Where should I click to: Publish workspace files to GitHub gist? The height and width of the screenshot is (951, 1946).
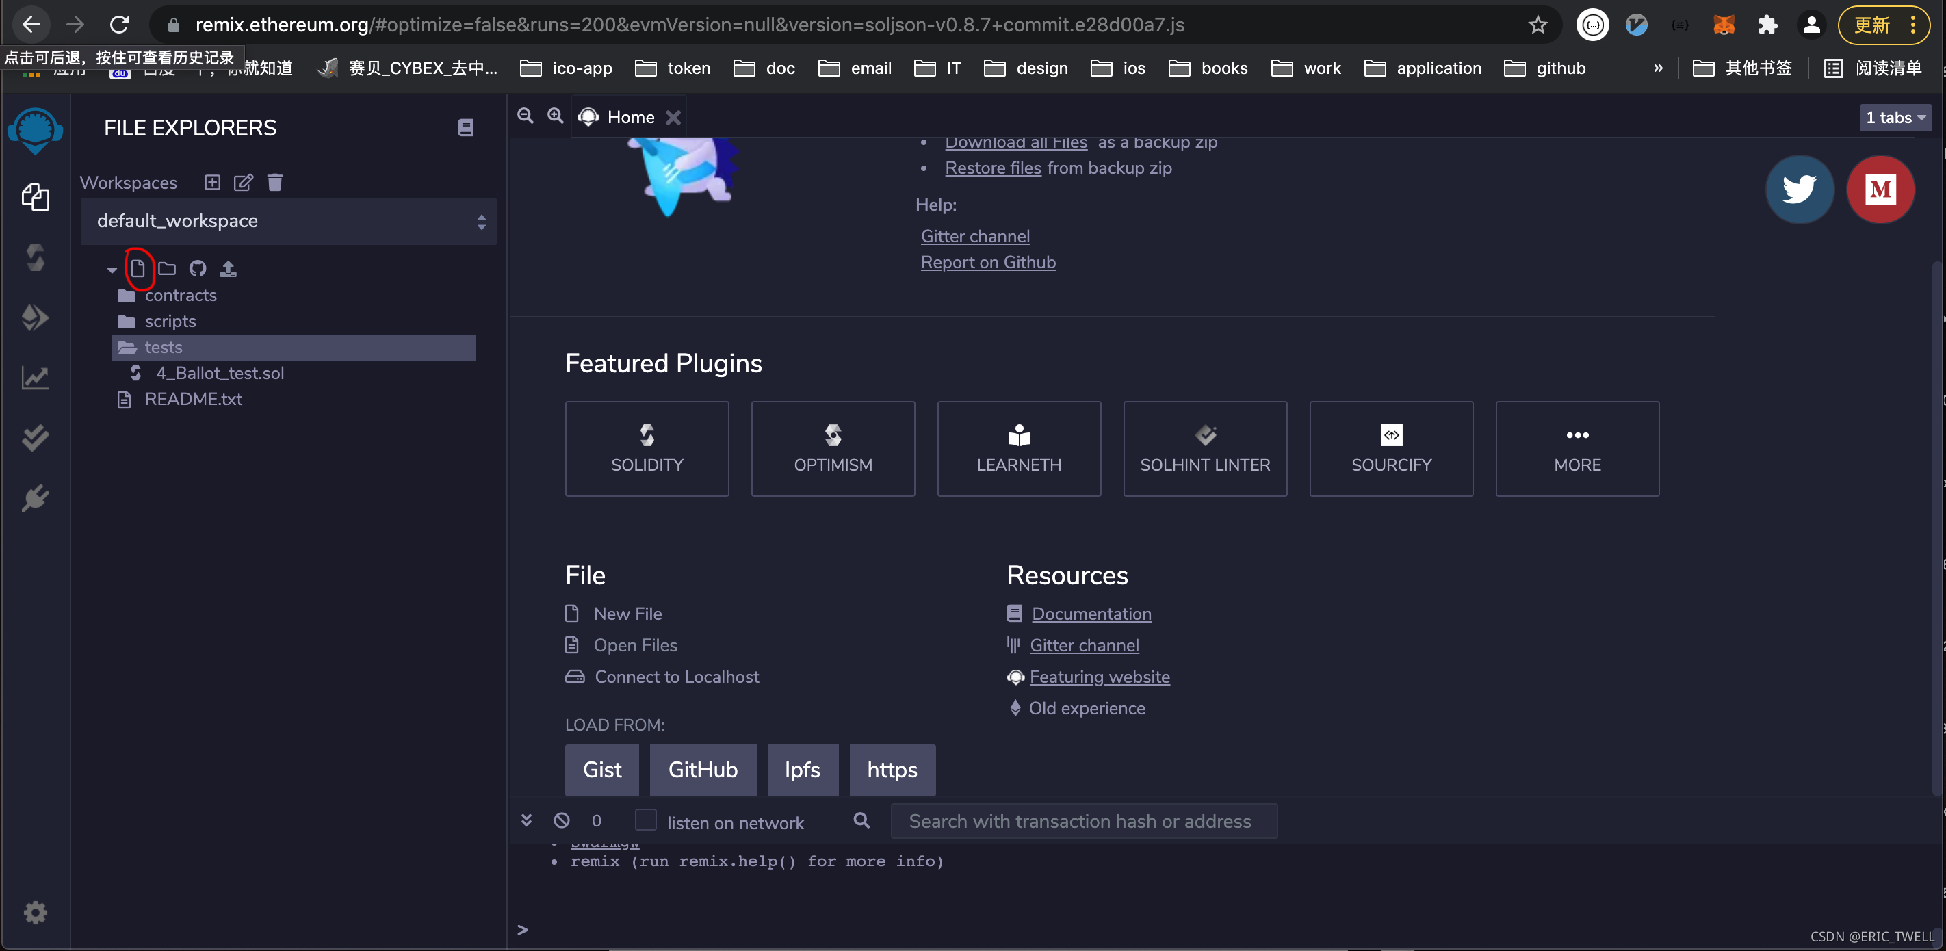coord(197,268)
